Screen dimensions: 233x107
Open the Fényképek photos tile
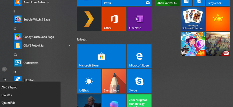coord(218,3)
